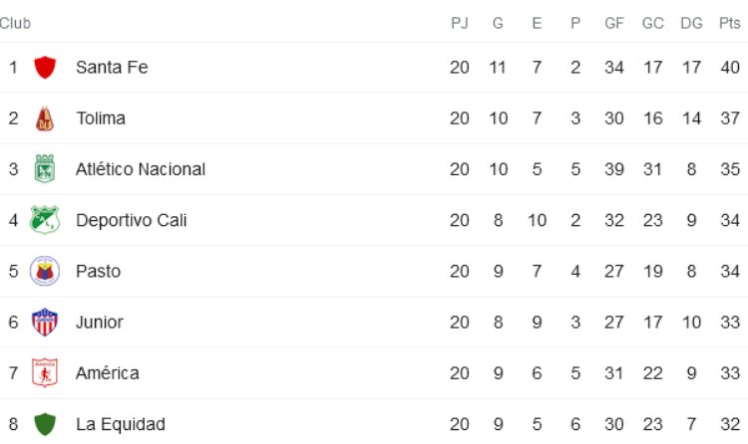
Task: Click the Atlético Nacional crest icon
Action: click(x=44, y=169)
